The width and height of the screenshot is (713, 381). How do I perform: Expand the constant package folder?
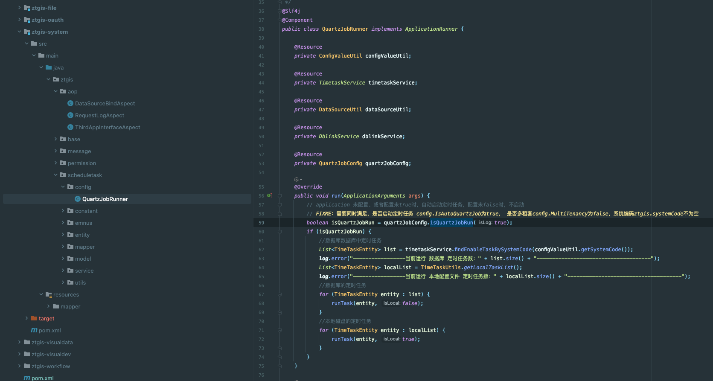tap(63, 211)
